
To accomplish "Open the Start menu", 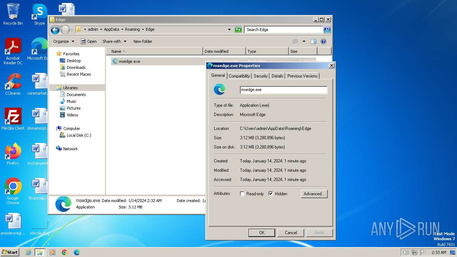I will click(x=10, y=252).
